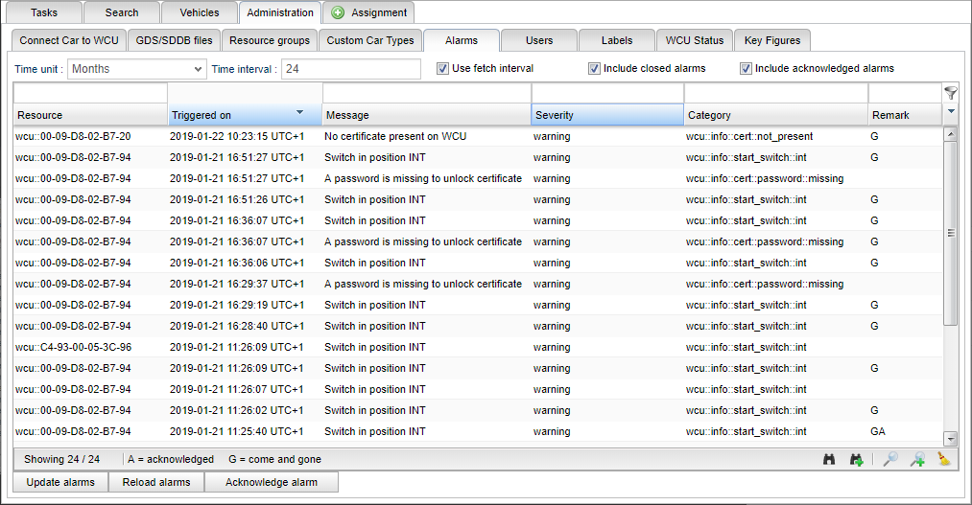Toggle Include closed alarms checkbox
The height and width of the screenshot is (505, 972).
coord(594,68)
